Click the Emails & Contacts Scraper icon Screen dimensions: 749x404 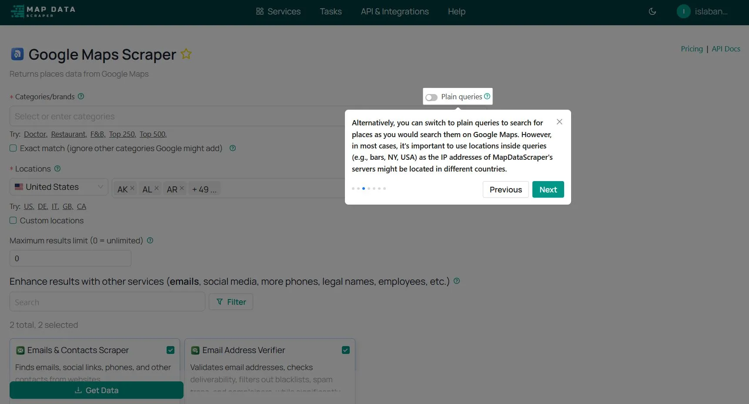pyautogui.click(x=20, y=350)
